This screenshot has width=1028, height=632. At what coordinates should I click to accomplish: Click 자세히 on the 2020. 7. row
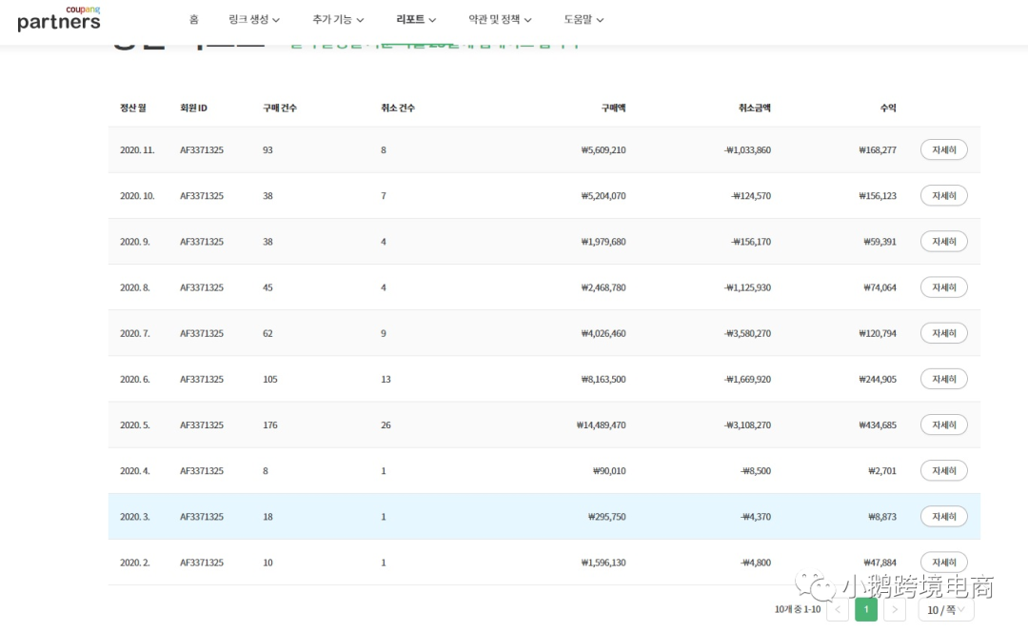(944, 333)
